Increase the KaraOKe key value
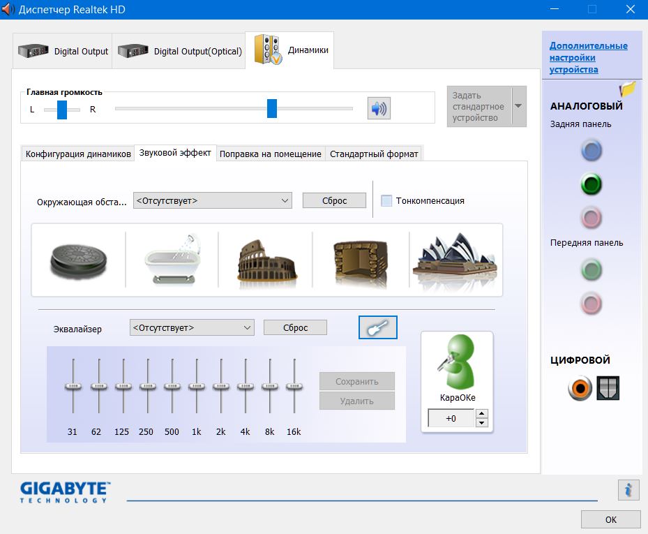 [x=482, y=413]
